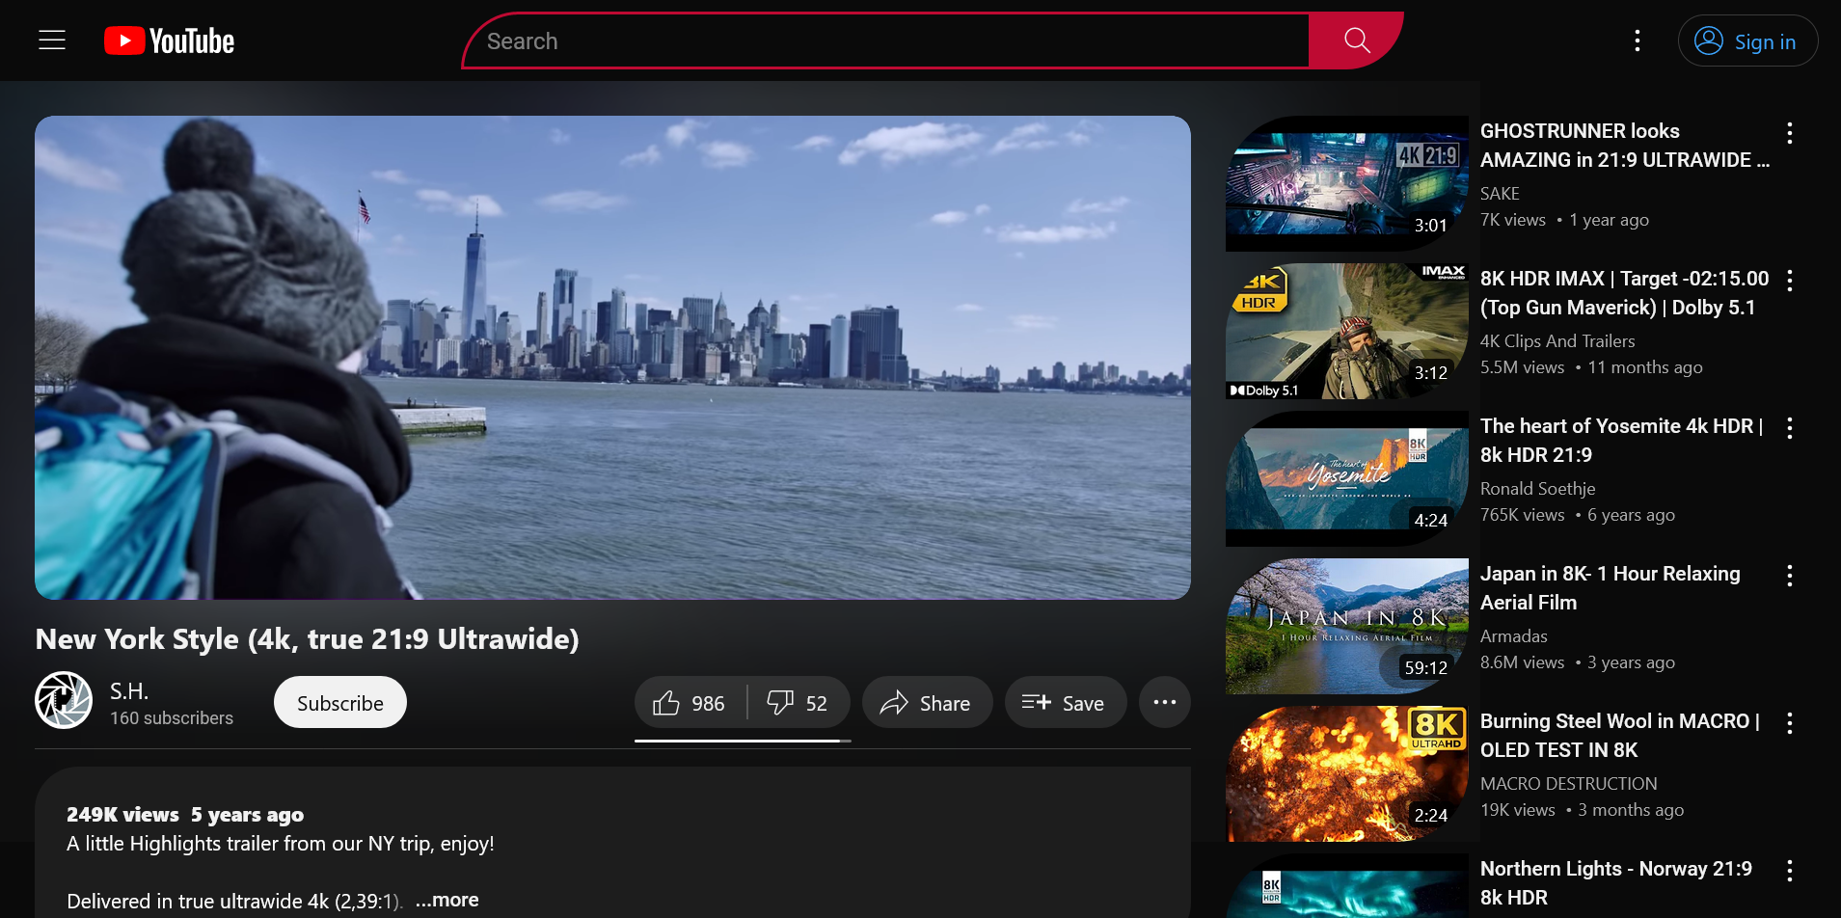Visit MACRO DESTRUCTION channel

point(1568,784)
